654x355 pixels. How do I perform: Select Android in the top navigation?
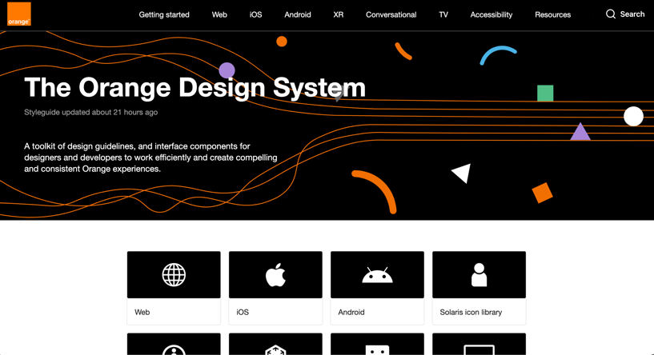click(x=298, y=14)
